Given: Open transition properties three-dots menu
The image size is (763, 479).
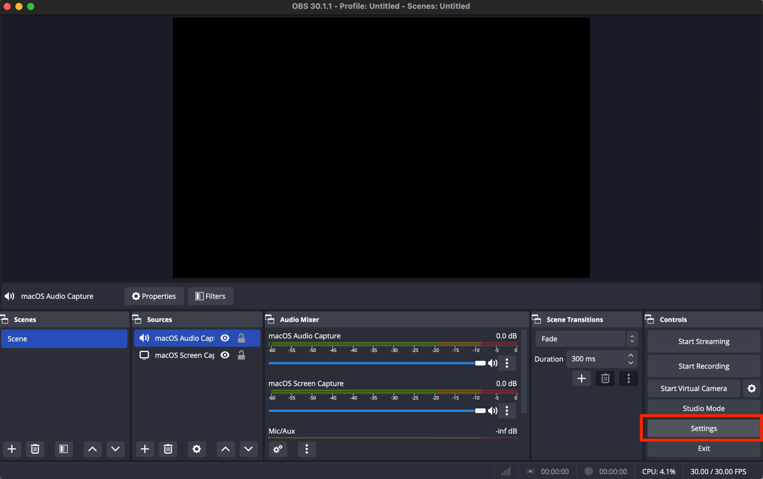Looking at the screenshot, I should [629, 378].
